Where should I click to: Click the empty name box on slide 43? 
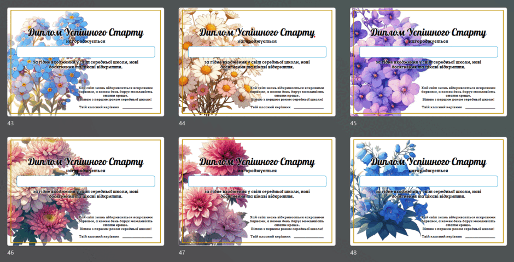pyautogui.click(x=86, y=52)
